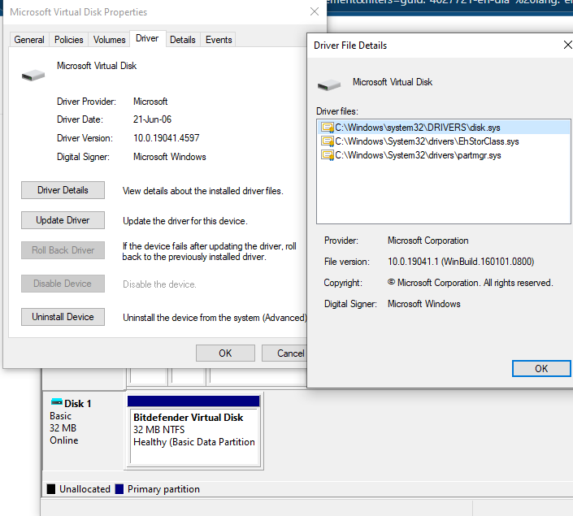Close the Driver File Details dialog
This screenshot has width=573, height=516.
coord(567,45)
